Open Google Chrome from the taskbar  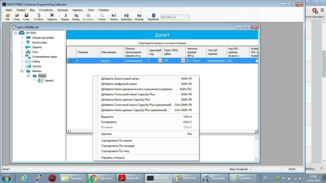93,178
